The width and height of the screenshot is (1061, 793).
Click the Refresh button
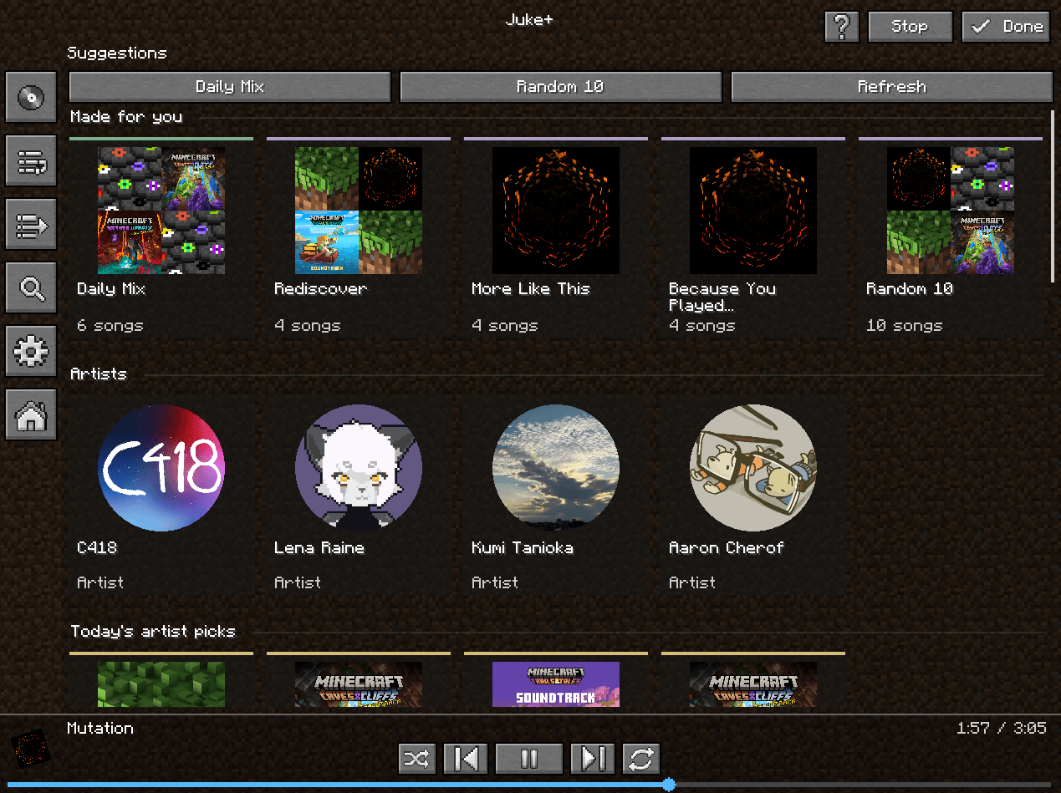pos(892,87)
